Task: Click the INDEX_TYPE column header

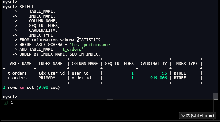Action: point(186,64)
